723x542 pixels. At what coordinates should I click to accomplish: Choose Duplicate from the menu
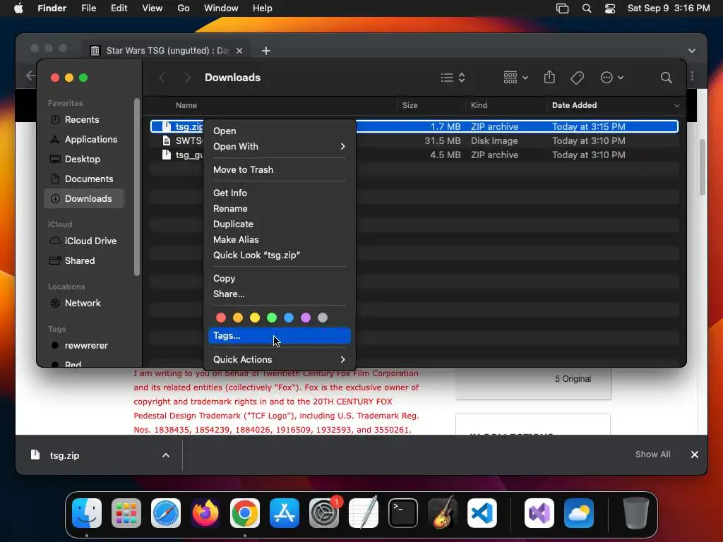(x=279, y=224)
